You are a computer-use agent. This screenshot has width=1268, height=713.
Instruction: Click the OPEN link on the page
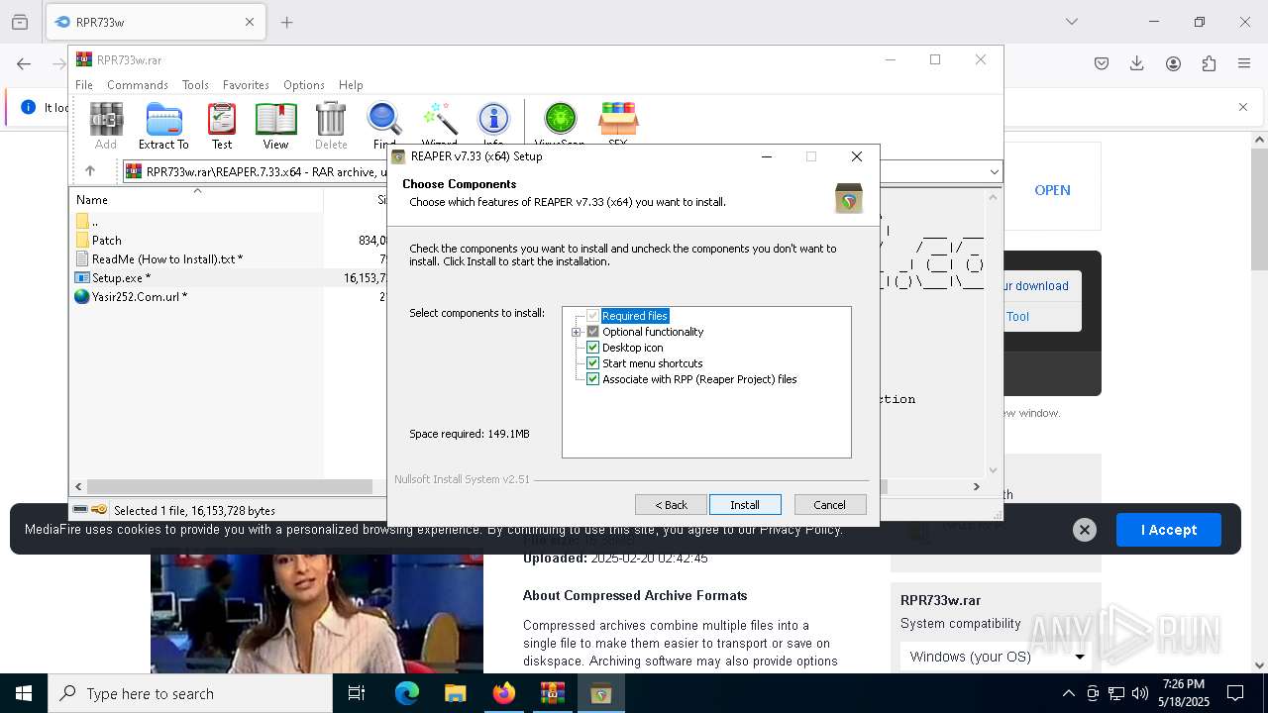[x=1052, y=190]
